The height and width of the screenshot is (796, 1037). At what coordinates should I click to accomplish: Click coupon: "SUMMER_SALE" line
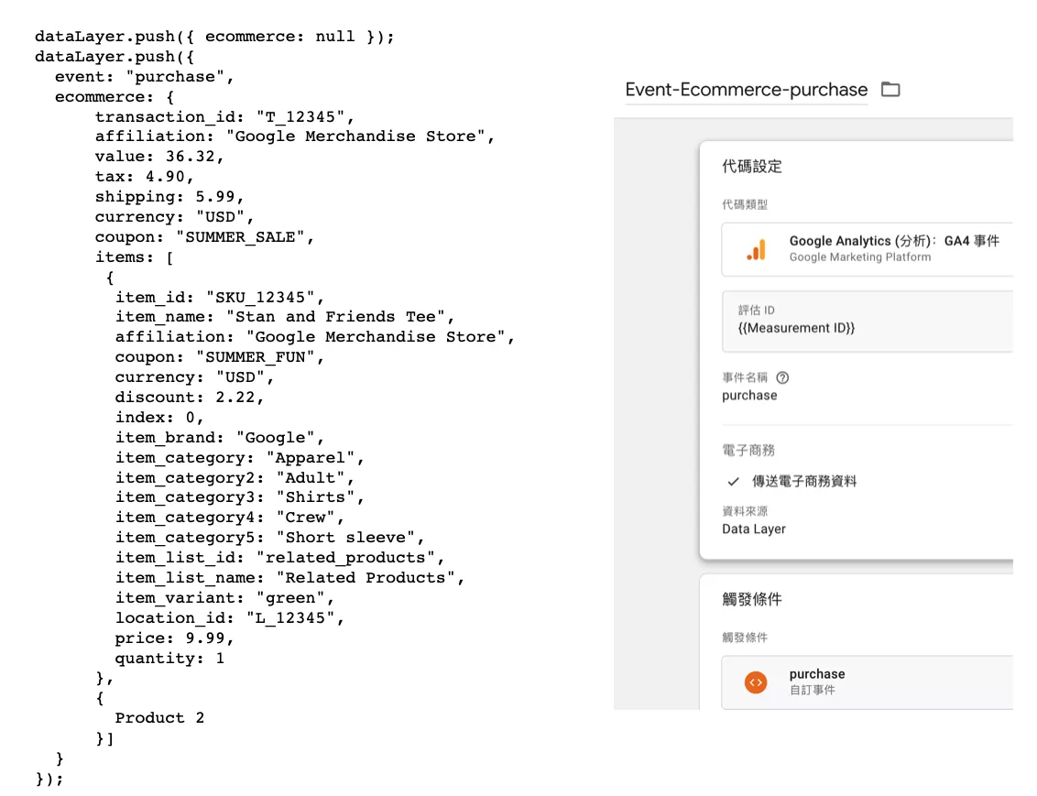(x=204, y=237)
